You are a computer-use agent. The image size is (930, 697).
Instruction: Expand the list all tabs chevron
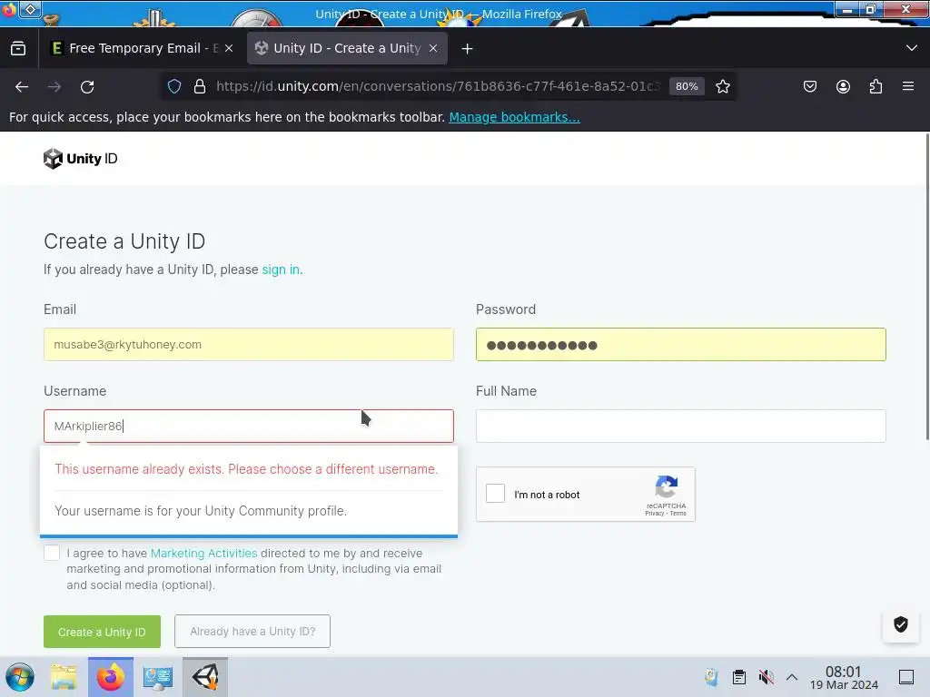912,48
